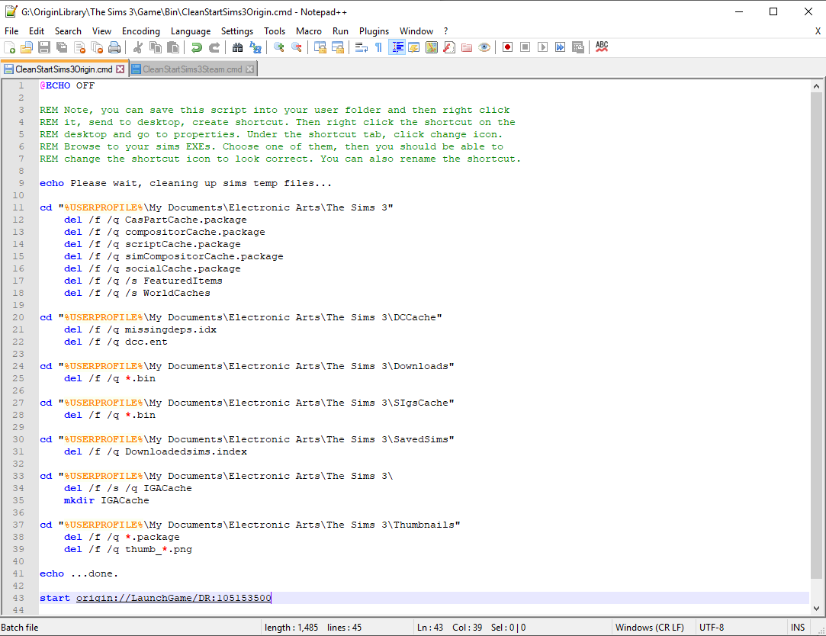Click the Redo toolbar arrow

coord(214,47)
